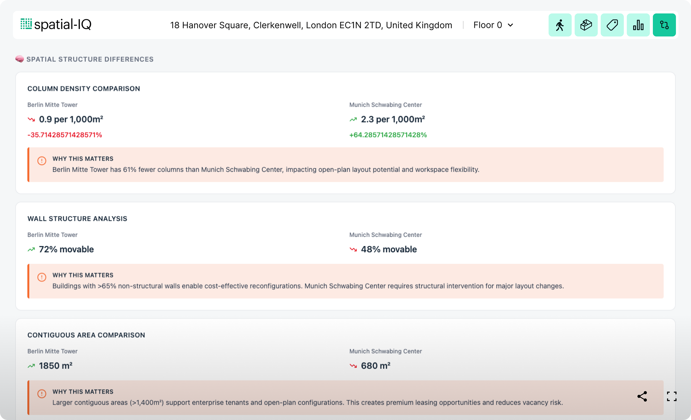Click the Column Density Comparison heading
Image resolution: width=691 pixels, height=420 pixels.
[x=83, y=88]
